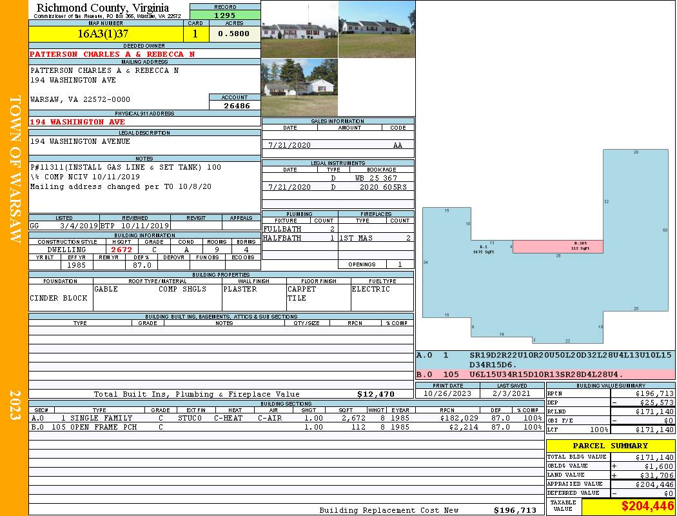The height and width of the screenshot is (516, 677).
Task: Click the acres value 0.5800
Action: coord(234,34)
